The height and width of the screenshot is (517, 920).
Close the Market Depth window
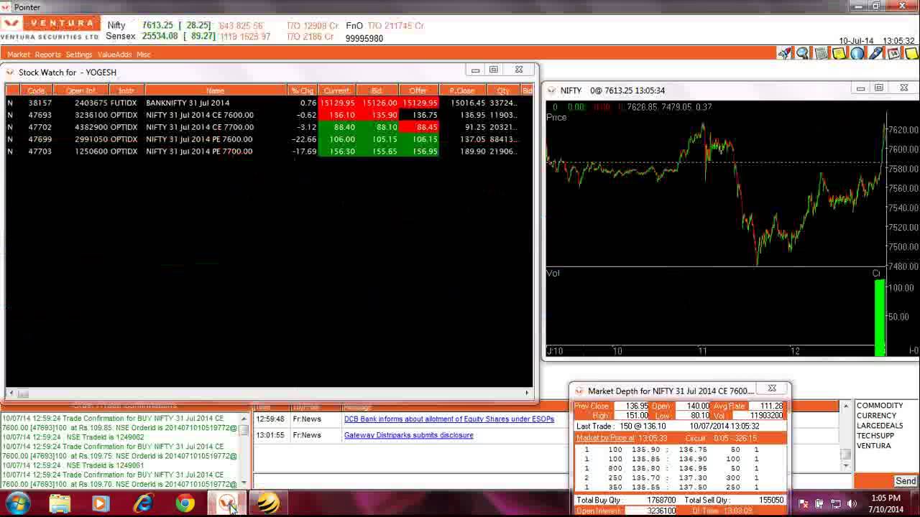(772, 388)
